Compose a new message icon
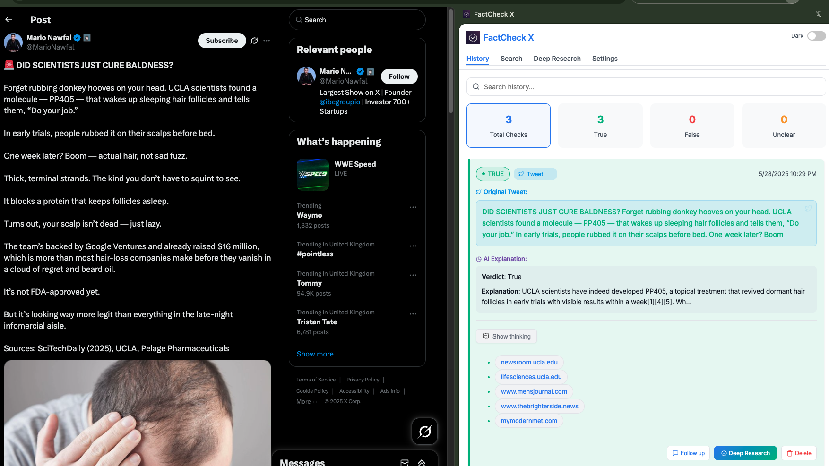The image size is (829, 466). click(405, 462)
